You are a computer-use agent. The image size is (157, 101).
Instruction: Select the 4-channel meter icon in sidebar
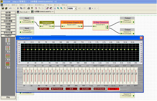tap(8, 56)
